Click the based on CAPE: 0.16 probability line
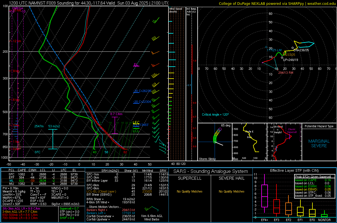 [313, 180]
